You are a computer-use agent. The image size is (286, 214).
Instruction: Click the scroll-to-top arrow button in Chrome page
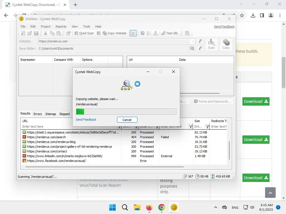pos(270,193)
